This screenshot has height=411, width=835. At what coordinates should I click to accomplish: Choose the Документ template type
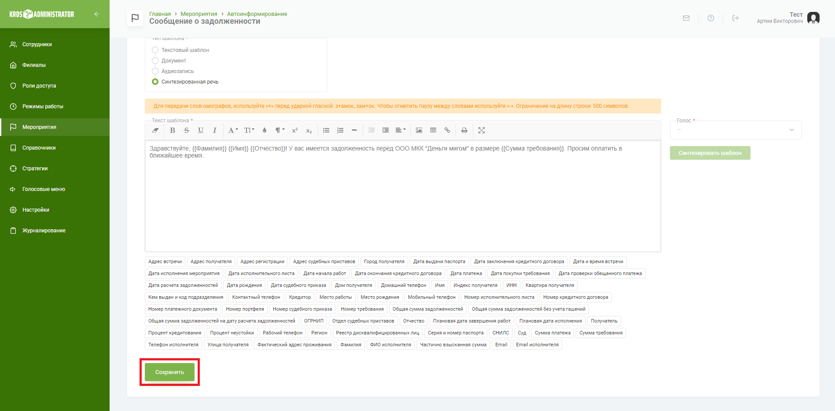[x=155, y=61]
